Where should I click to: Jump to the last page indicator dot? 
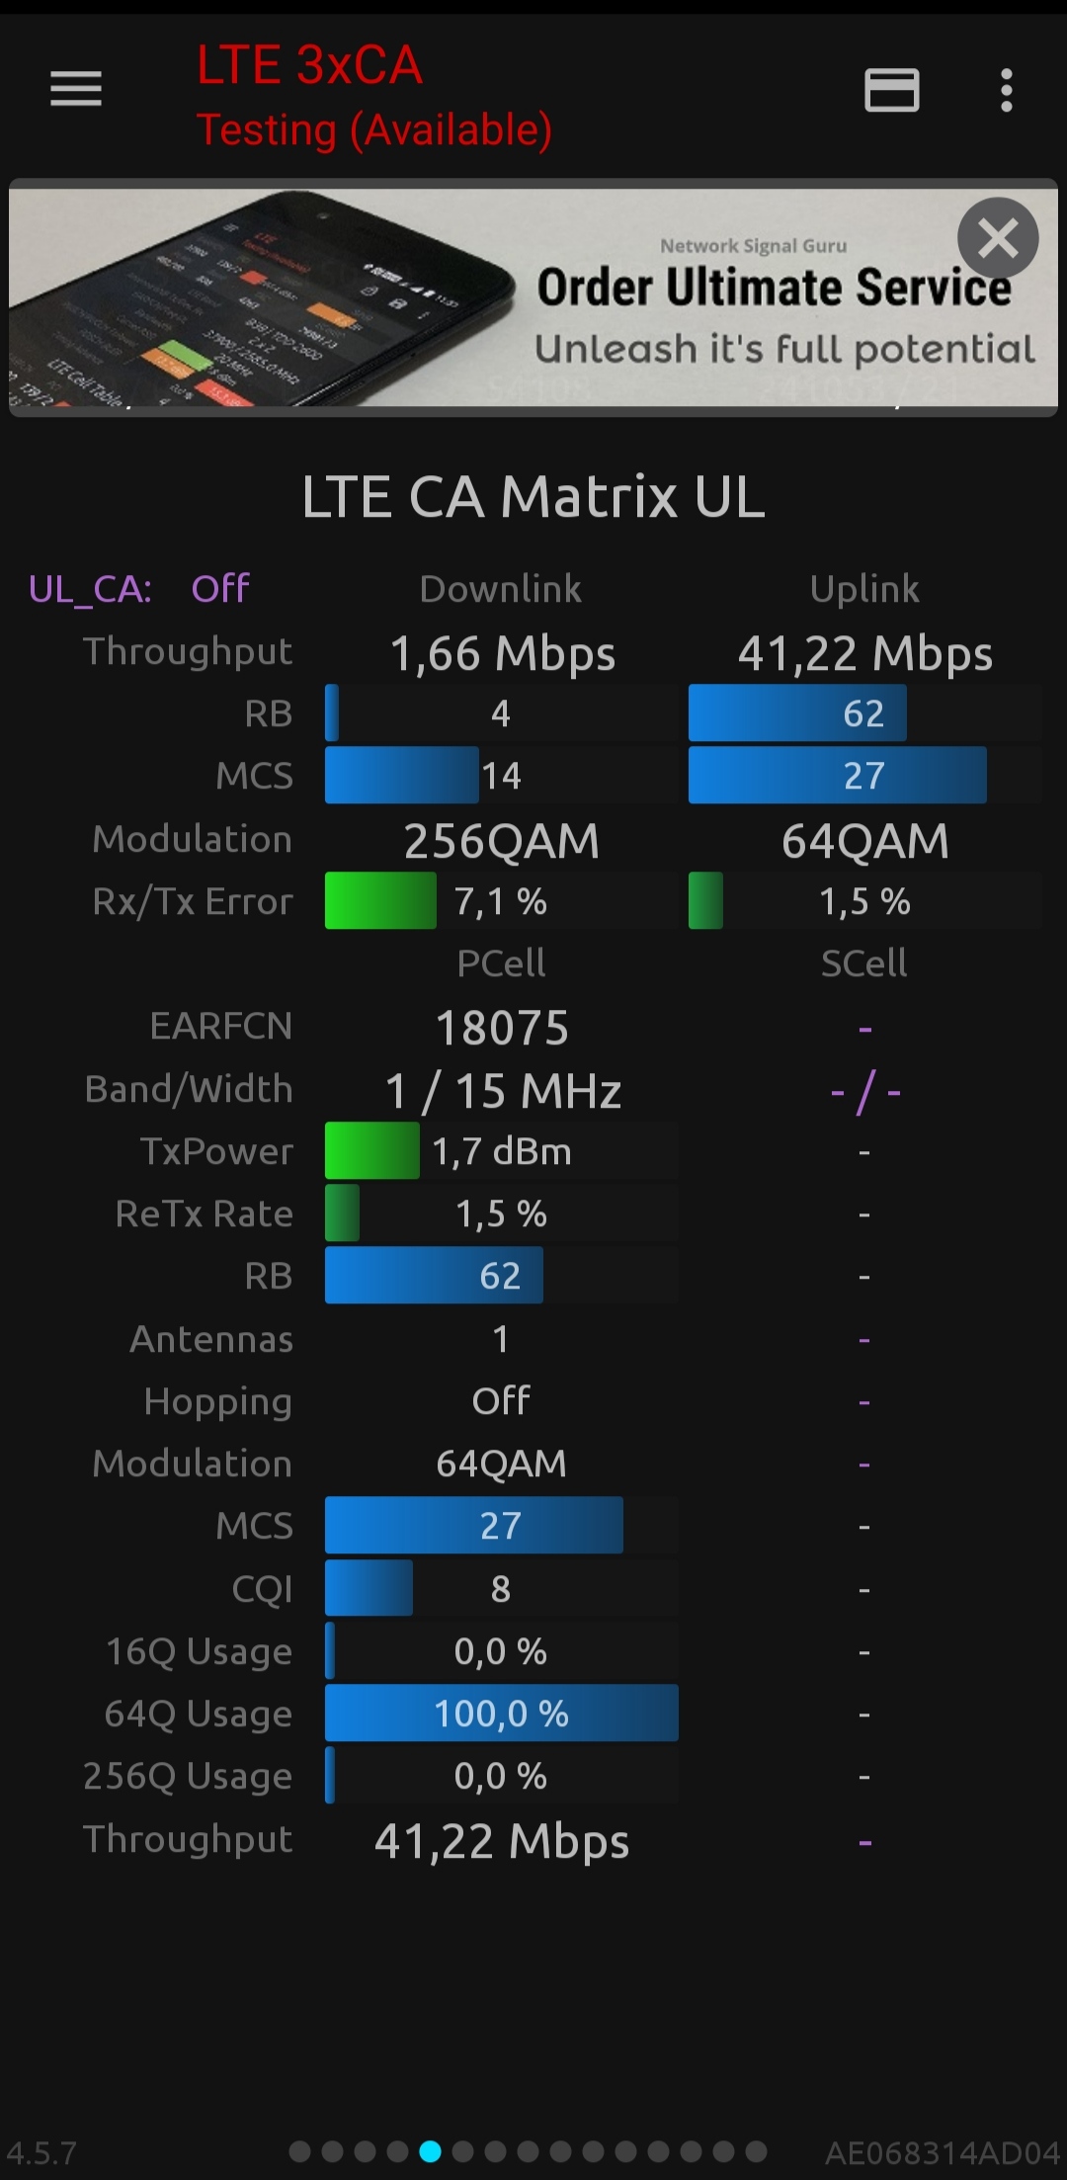tap(757, 2151)
